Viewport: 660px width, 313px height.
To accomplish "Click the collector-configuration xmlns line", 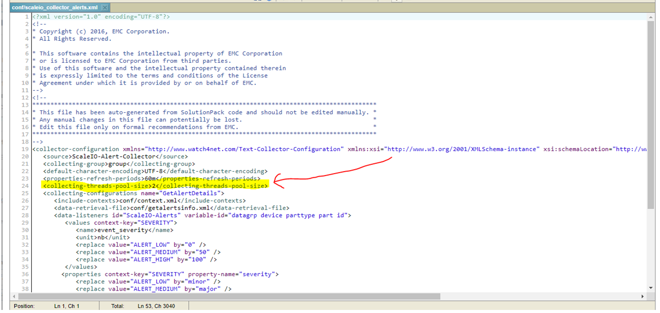I will 339,149.
